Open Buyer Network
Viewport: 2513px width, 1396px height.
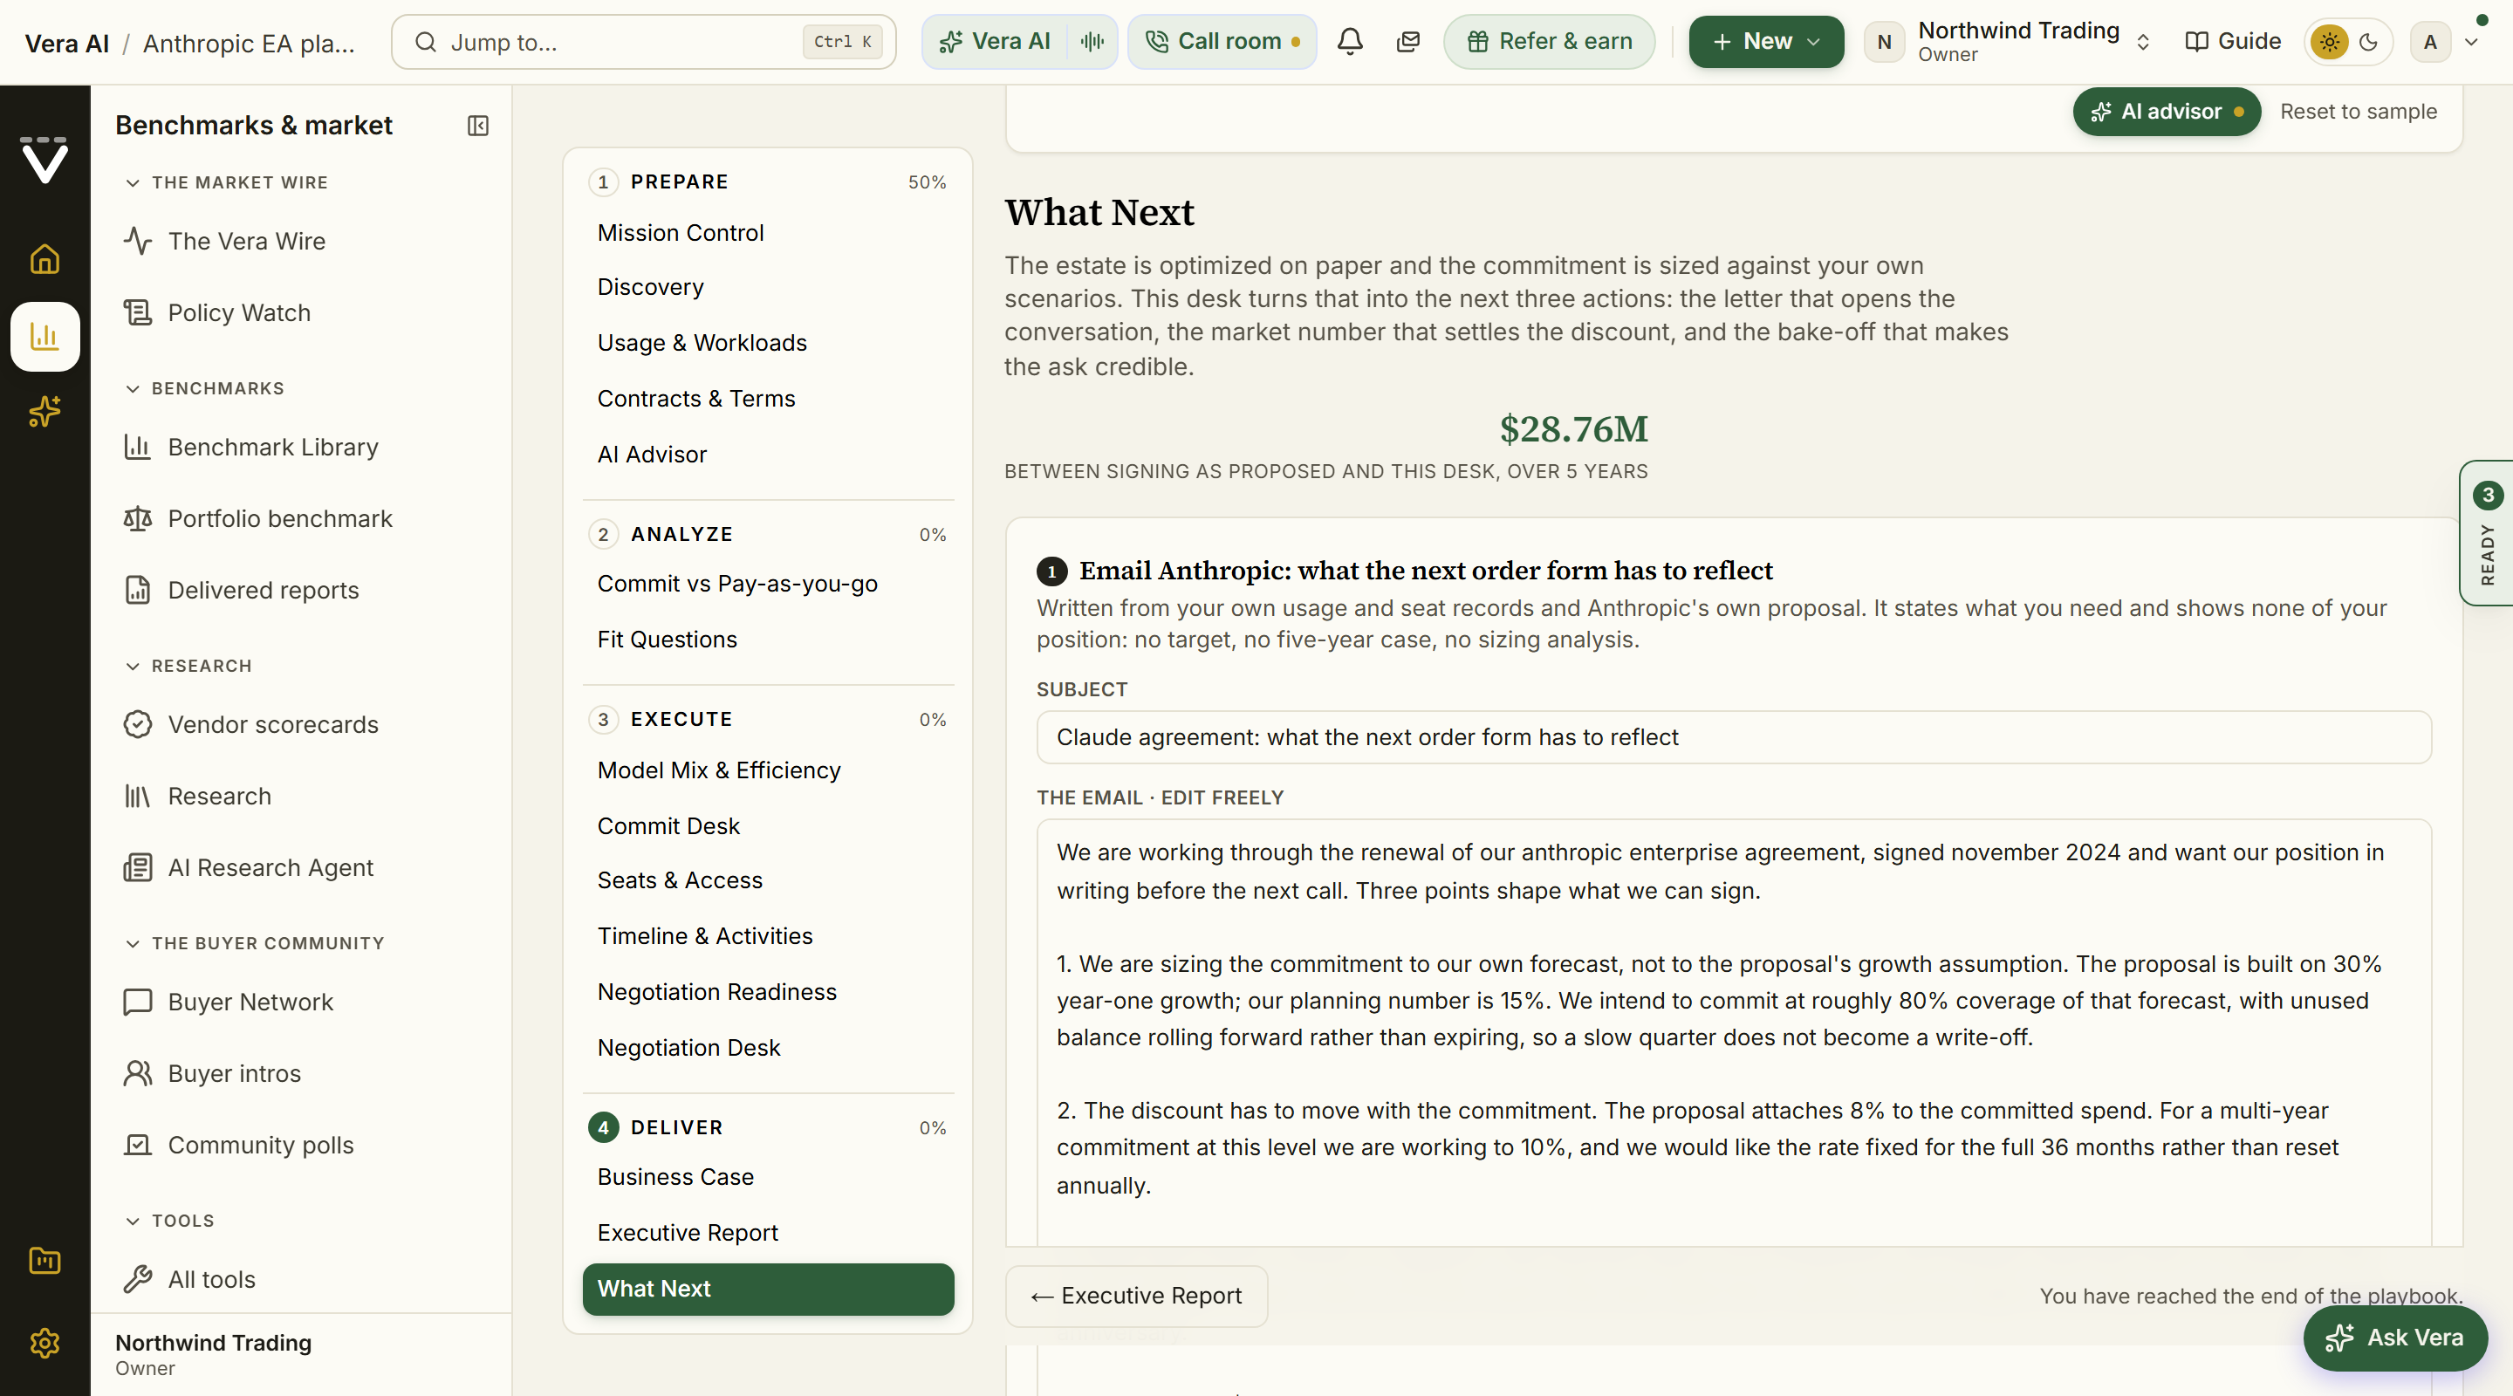click(x=303, y=1002)
